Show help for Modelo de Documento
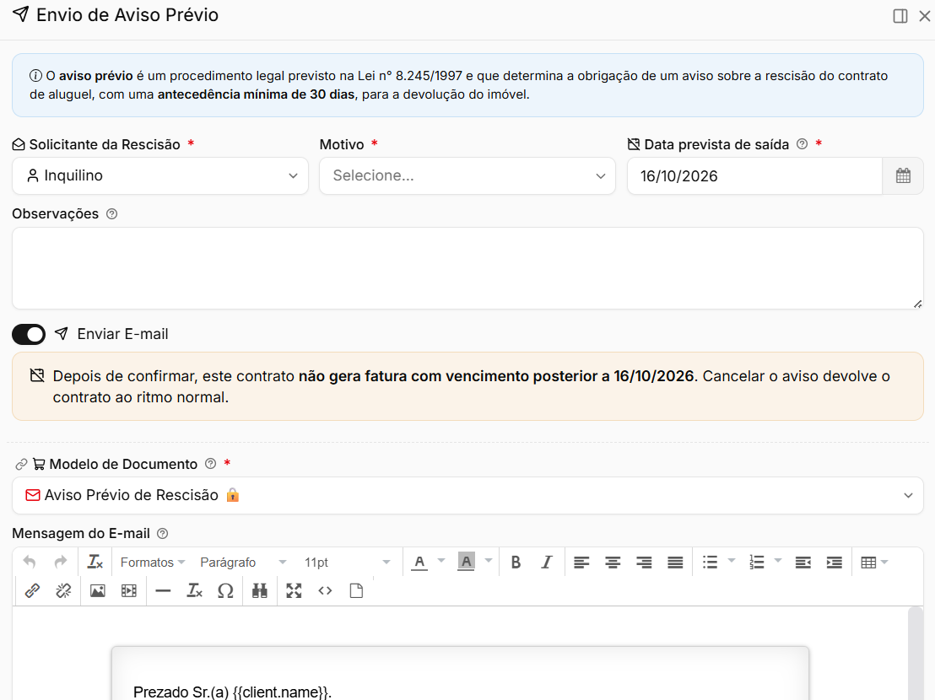Screen dimensions: 935x700 (x=210, y=464)
